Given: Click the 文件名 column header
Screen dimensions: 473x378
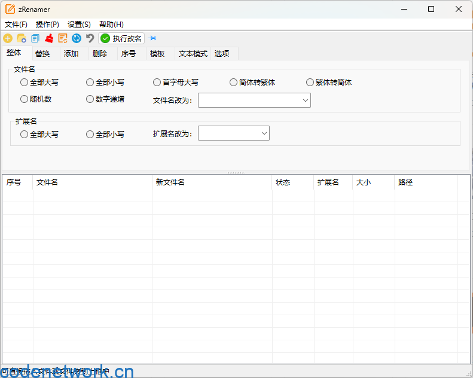Looking at the screenshot, I should coord(93,182).
